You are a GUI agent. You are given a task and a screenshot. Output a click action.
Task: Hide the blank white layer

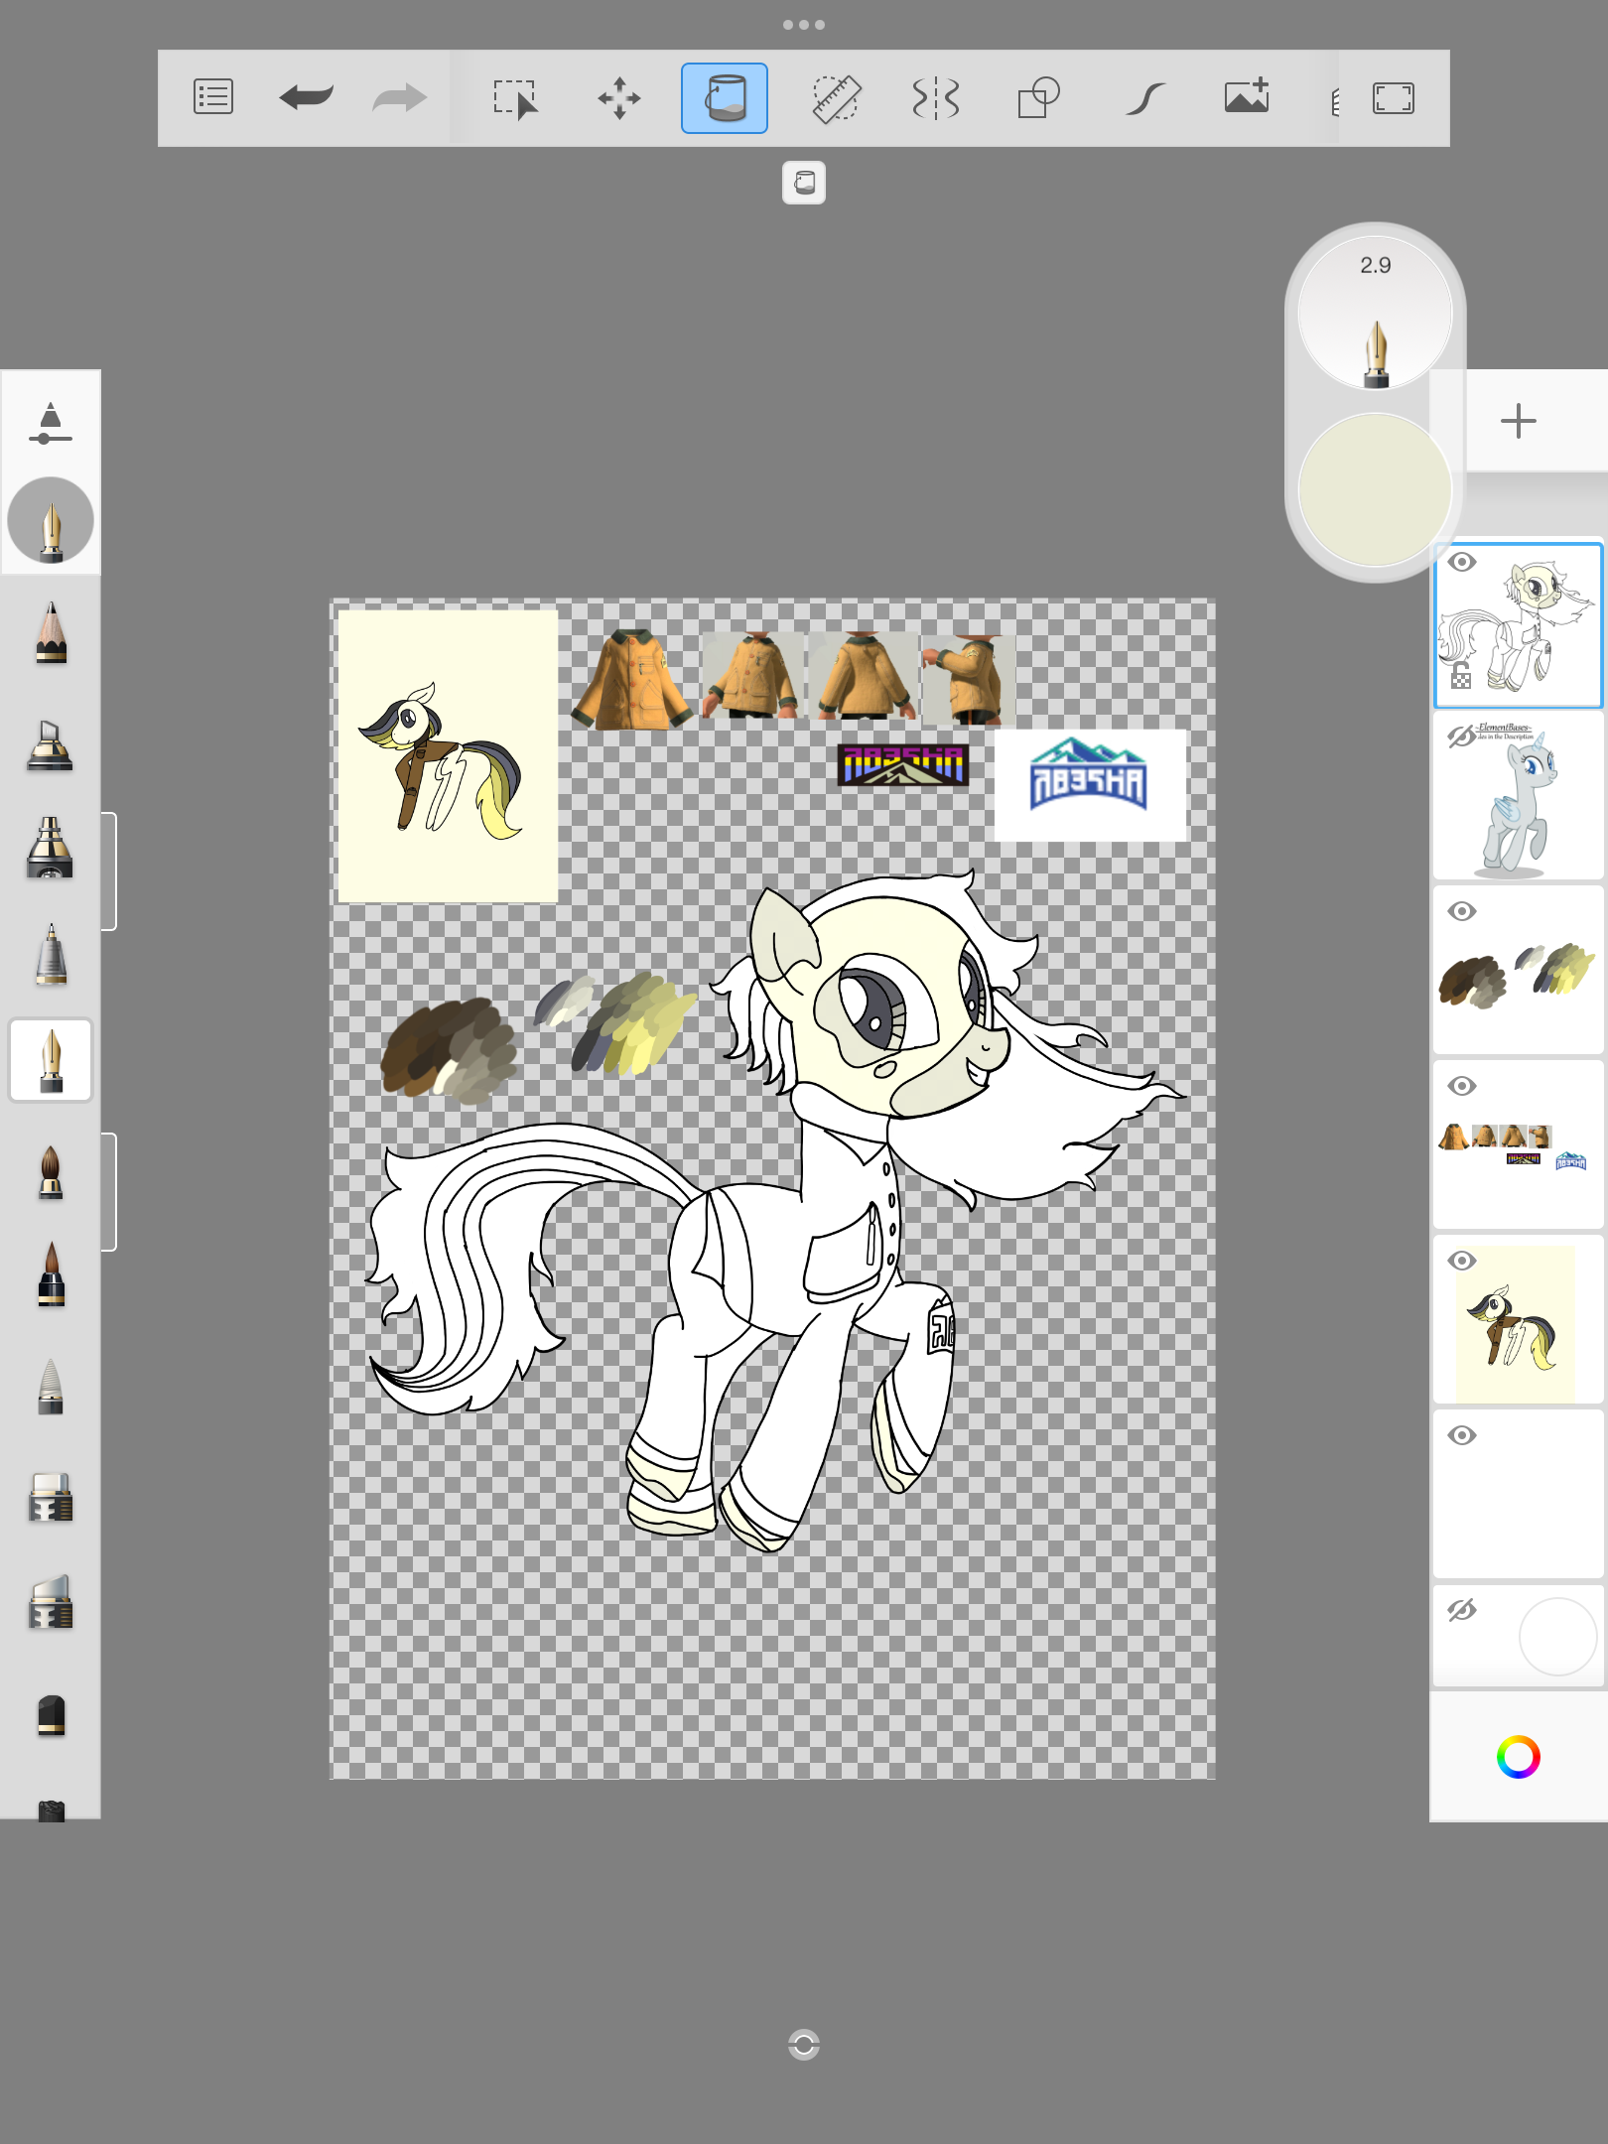[x=1461, y=1435]
